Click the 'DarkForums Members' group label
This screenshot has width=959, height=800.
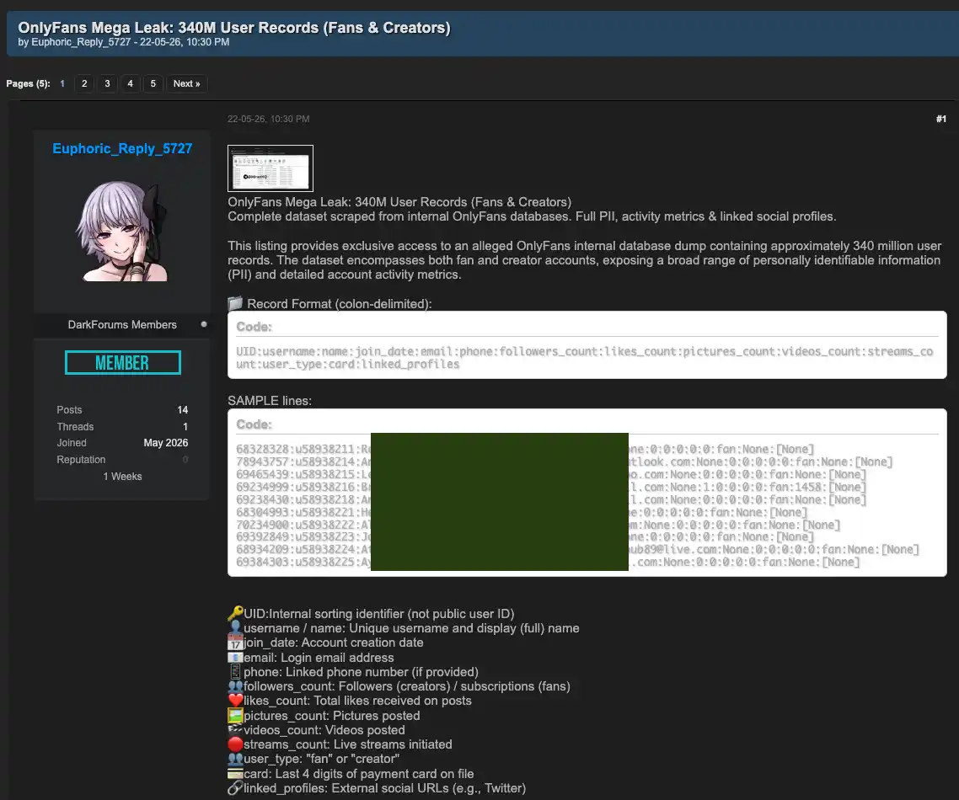[x=122, y=324]
